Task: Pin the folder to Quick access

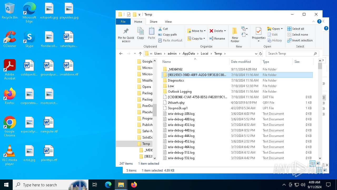Action: [126, 35]
